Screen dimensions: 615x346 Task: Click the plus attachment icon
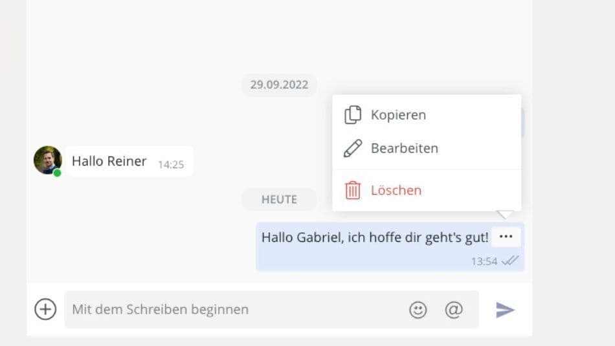click(45, 309)
